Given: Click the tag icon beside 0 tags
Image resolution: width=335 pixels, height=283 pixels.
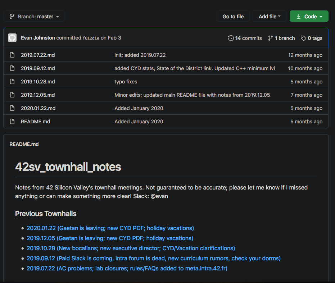Looking at the screenshot, I should (303, 38).
